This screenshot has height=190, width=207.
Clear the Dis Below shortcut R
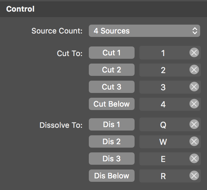[194, 176]
